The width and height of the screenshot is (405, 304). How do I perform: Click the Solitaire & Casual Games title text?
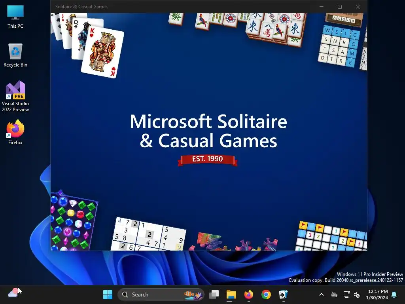pos(81,7)
